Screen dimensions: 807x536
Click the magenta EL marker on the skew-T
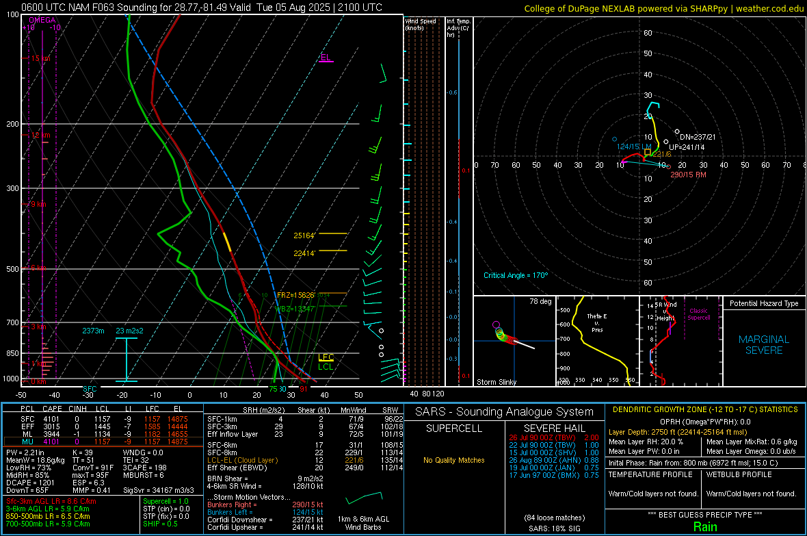pyautogui.click(x=326, y=58)
